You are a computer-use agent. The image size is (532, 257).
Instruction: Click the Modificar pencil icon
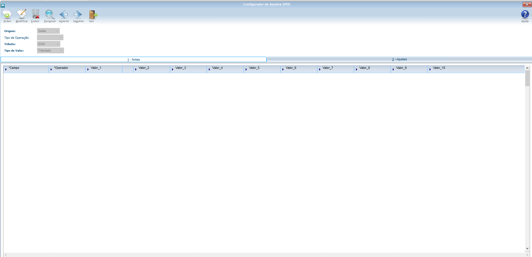pos(22,14)
